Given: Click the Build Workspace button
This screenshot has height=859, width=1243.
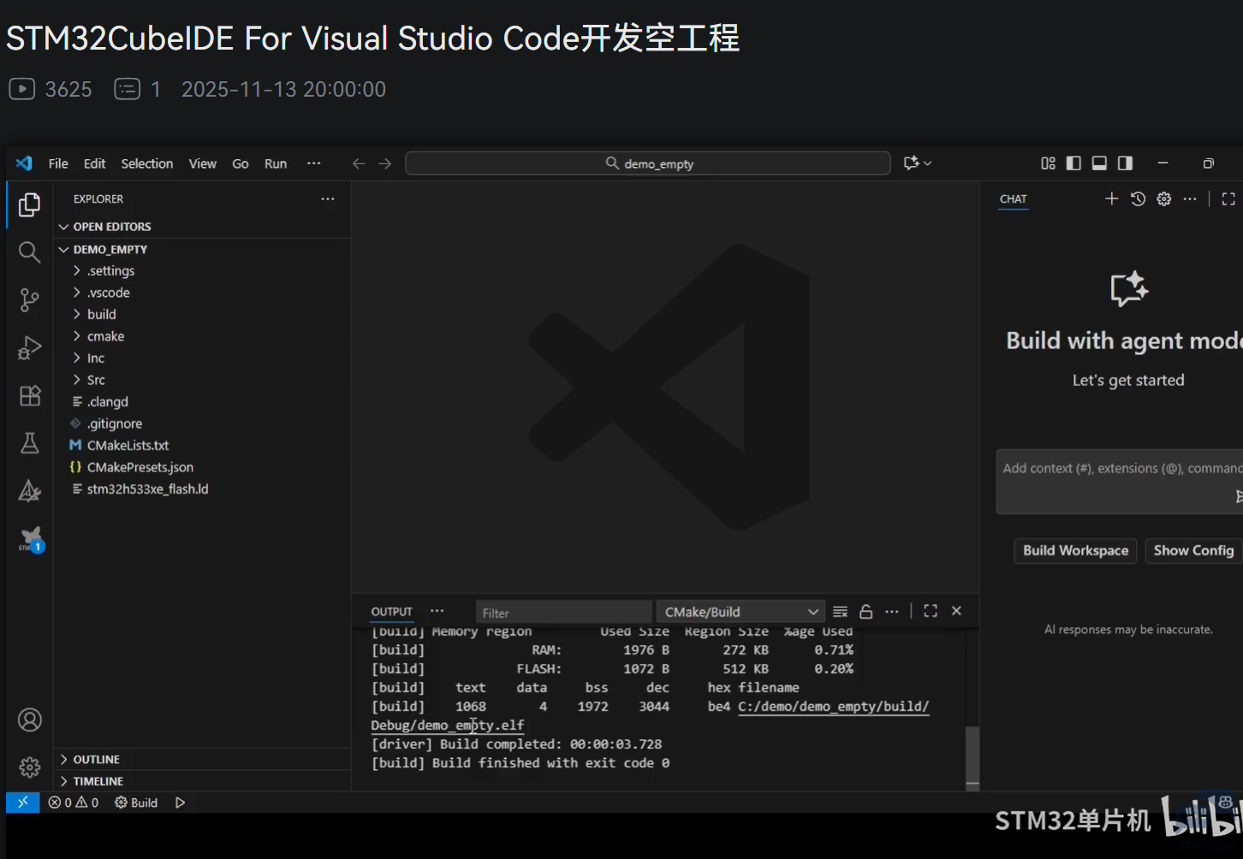Looking at the screenshot, I should [1075, 551].
